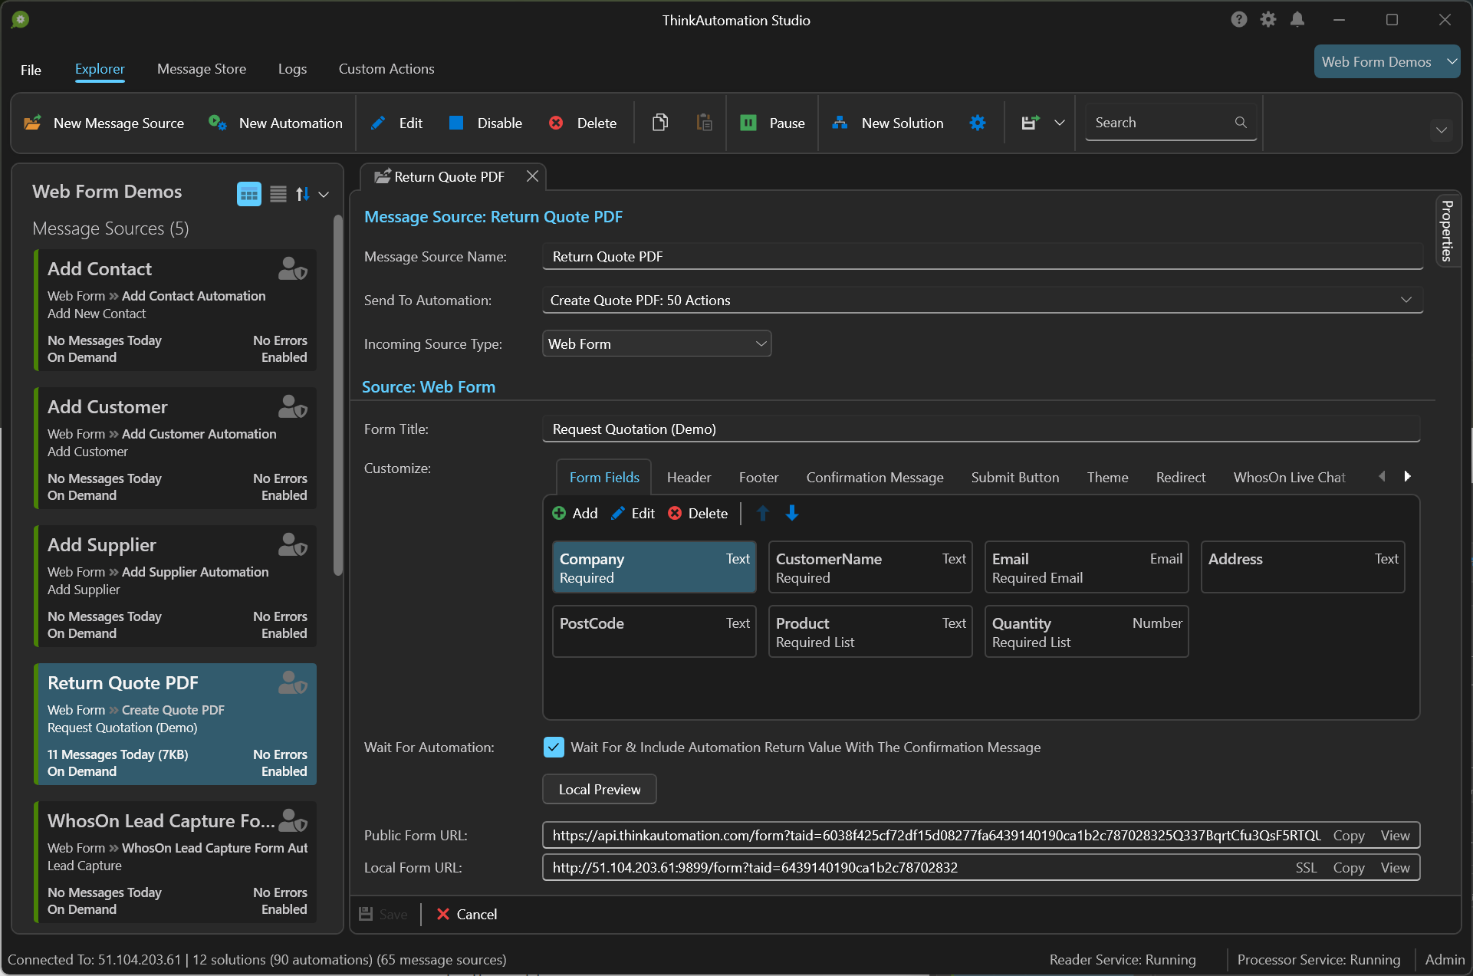
Task: Click the export/save solution icon
Action: click(x=1030, y=123)
